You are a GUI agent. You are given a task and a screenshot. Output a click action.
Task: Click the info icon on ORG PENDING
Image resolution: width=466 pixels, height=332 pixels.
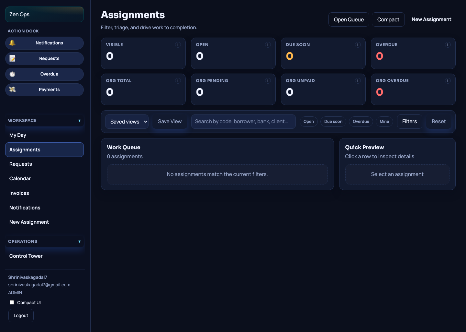tap(268, 81)
